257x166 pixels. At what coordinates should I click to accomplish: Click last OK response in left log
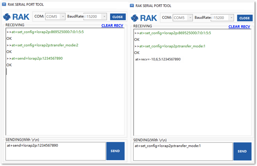[9, 65]
